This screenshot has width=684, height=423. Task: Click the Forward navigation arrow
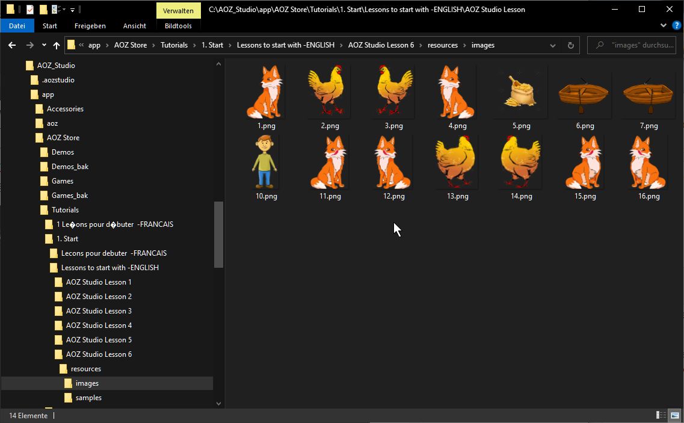click(29, 45)
